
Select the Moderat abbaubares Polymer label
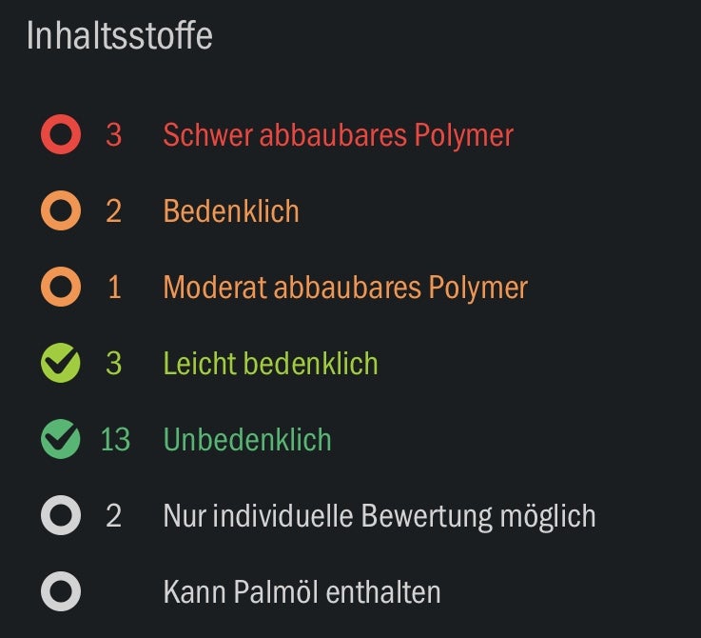point(345,288)
